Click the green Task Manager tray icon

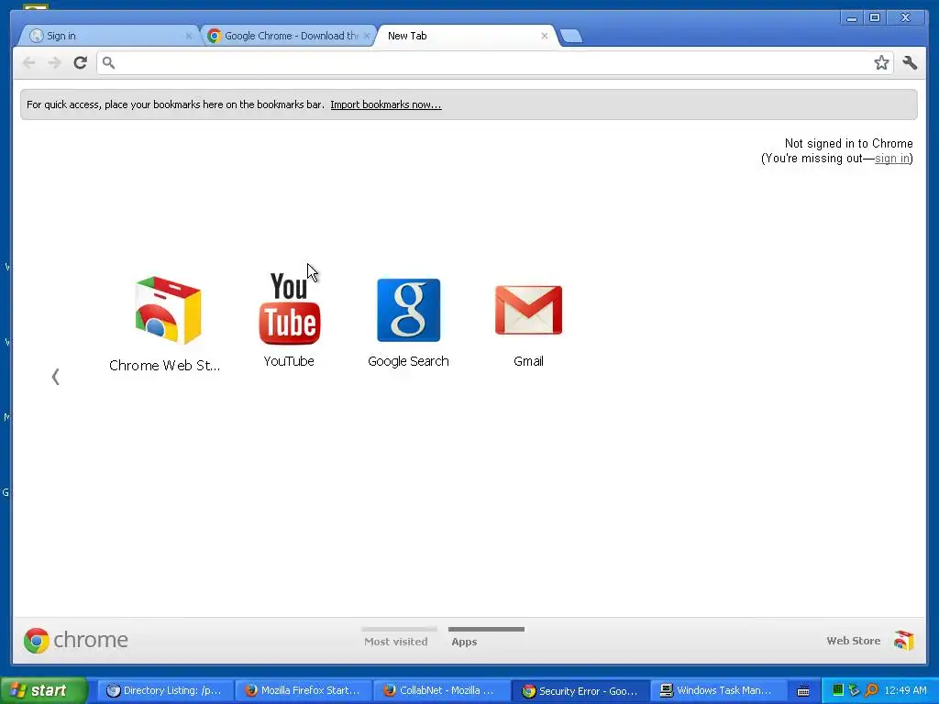(837, 690)
